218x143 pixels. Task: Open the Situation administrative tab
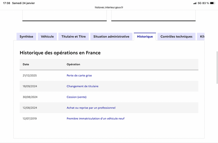tap(111, 36)
